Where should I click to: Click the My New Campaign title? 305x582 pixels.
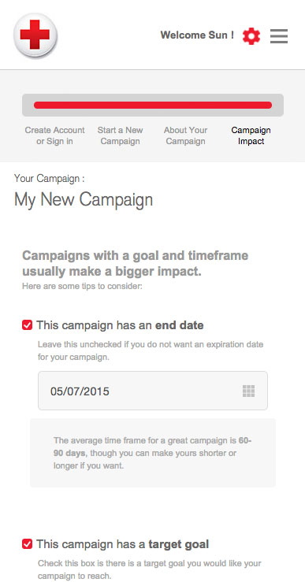pyautogui.click(x=84, y=200)
